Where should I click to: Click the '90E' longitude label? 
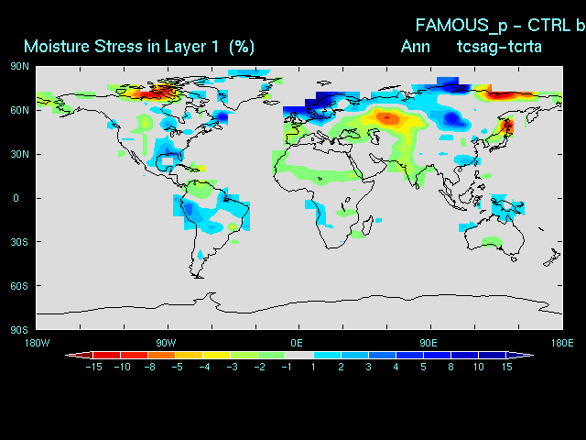(x=429, y=343)
